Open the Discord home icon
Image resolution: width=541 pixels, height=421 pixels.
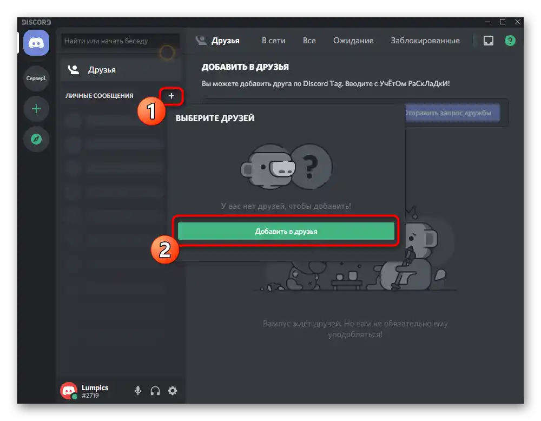coord(36,43)
